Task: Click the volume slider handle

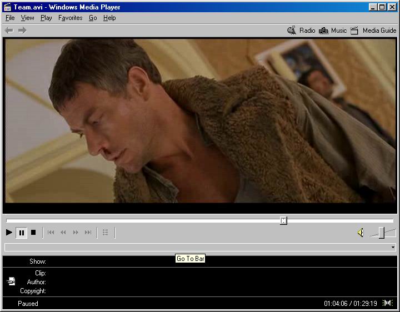Action: tap(382, 233)
